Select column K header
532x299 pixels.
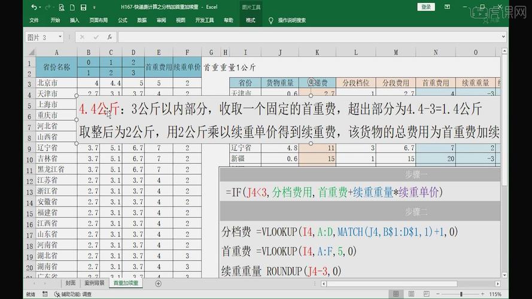click(x=317, y=52)
